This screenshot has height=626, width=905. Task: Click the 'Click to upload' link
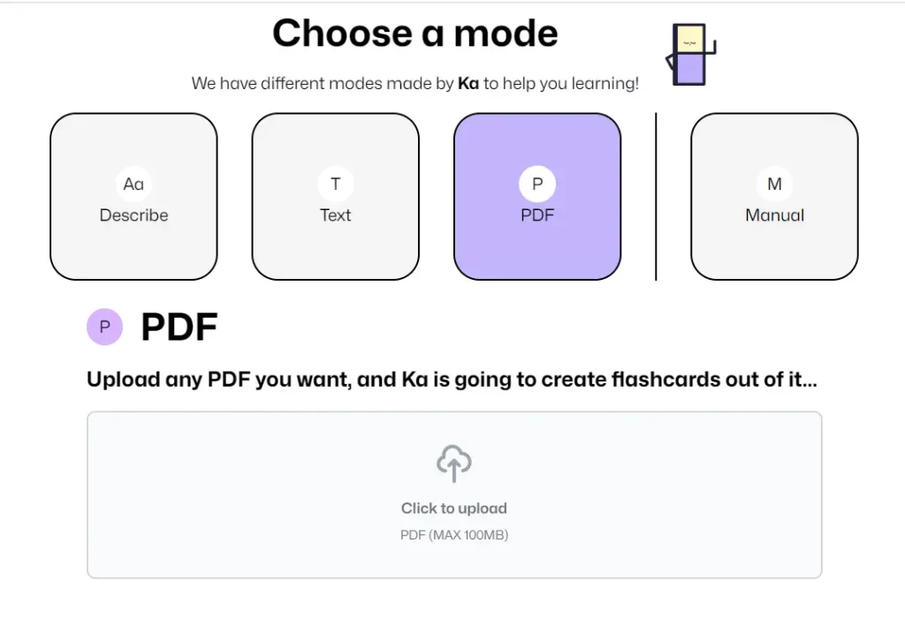click(x=453, y=508)
